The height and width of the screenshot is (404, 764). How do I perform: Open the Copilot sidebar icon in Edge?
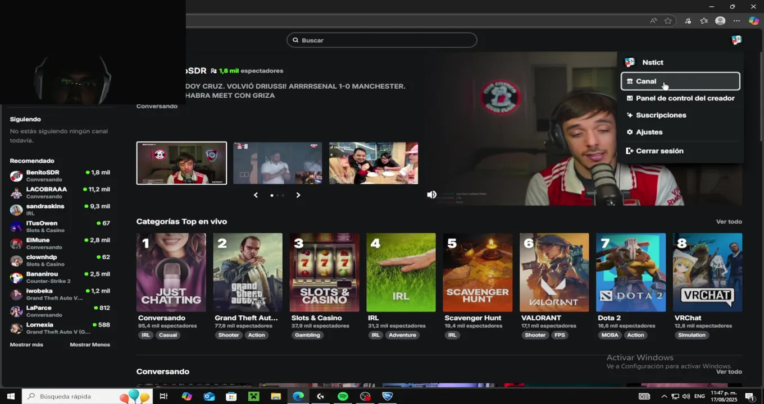[754, 21]
